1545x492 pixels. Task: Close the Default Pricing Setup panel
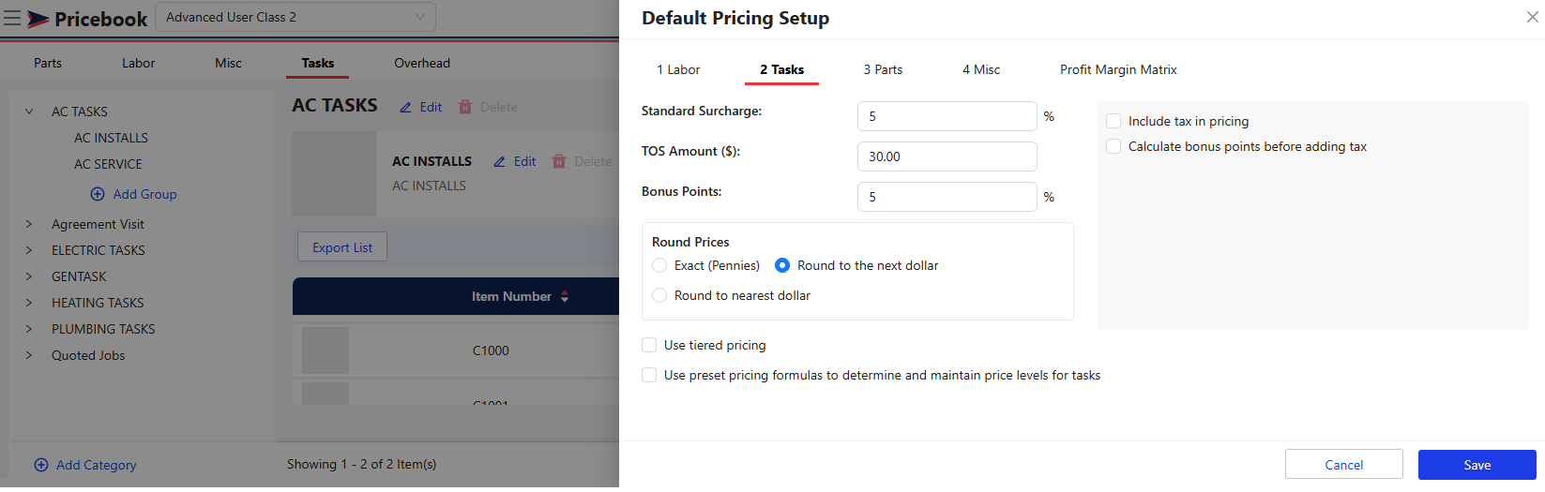click(1532, 17)
